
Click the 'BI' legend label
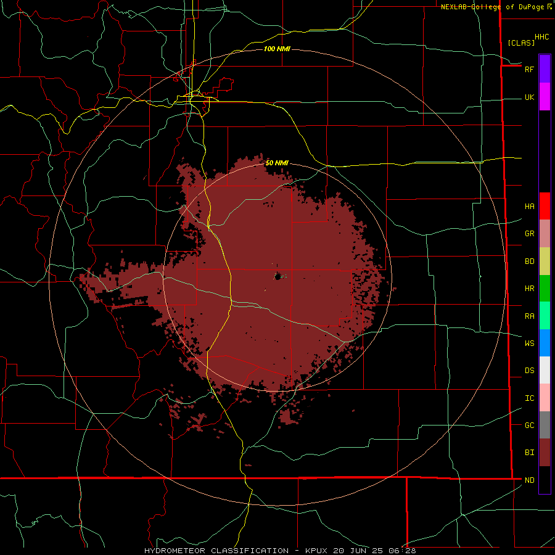529,453
